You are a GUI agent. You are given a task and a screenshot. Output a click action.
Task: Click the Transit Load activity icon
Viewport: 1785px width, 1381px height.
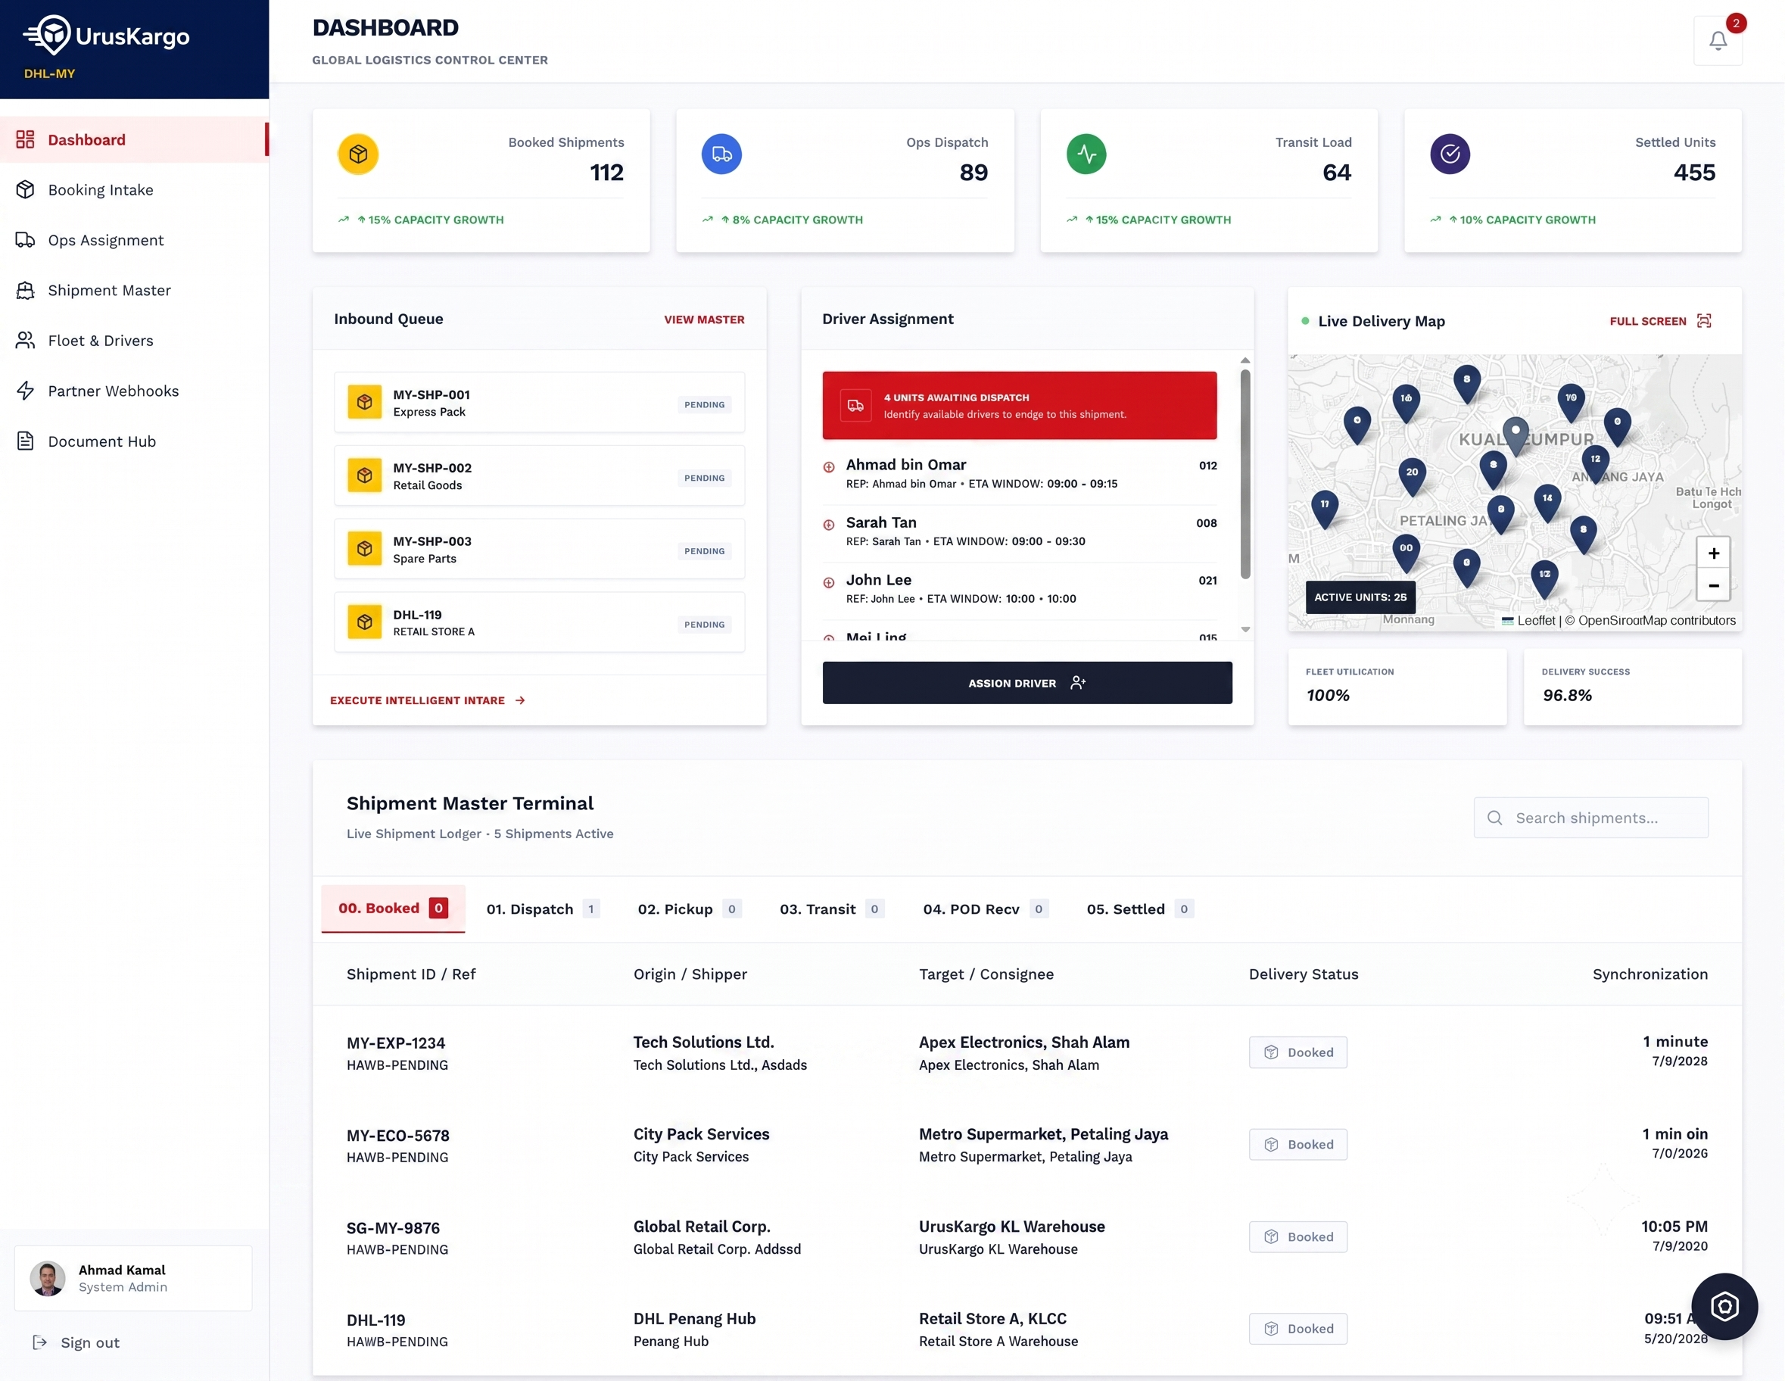pos(1086,154)
